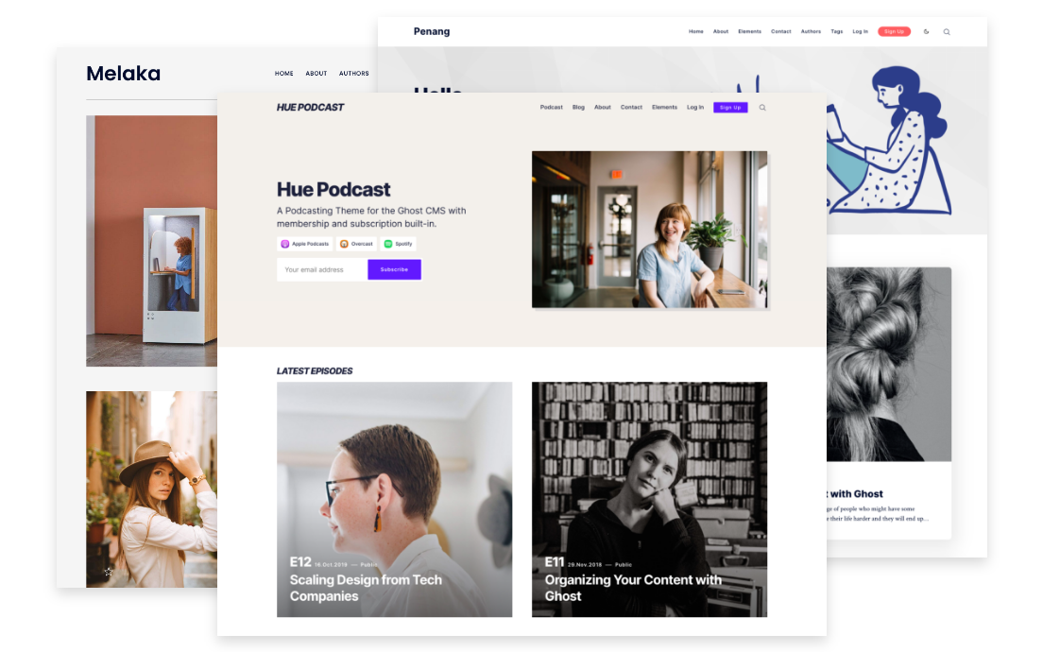
Task: Open Melaka phone booth post image
Action: click(152, 241)
